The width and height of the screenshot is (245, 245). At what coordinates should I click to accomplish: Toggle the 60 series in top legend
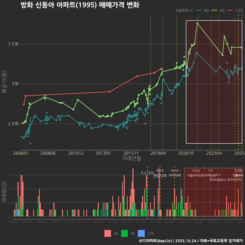[x=203, y=10]
